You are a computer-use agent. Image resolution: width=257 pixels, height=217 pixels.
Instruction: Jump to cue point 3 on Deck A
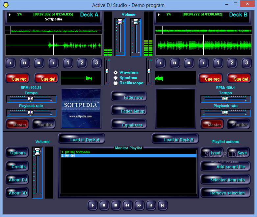[x=96, y=63]
